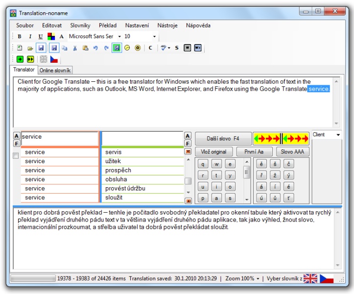Click the orange icon above the list scrollbar
The height and width of the screenshot is (294, 354).
pyautogui.click(x=188, y=151)
